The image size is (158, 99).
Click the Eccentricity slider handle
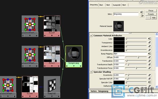click(128, 75)
